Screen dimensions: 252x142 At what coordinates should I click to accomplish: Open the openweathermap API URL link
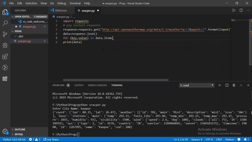click(153, 30)
